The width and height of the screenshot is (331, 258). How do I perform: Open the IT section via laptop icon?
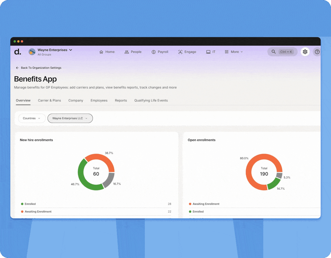pyautogui.click(x=208, y=52)
